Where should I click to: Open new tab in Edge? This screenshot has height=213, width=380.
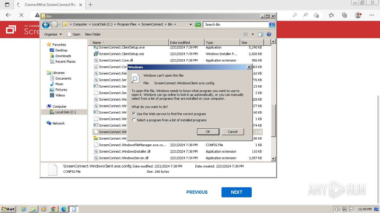coord(91,5)
